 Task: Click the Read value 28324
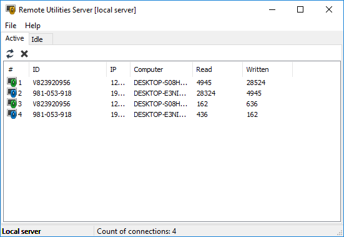[x=206, y=93]
